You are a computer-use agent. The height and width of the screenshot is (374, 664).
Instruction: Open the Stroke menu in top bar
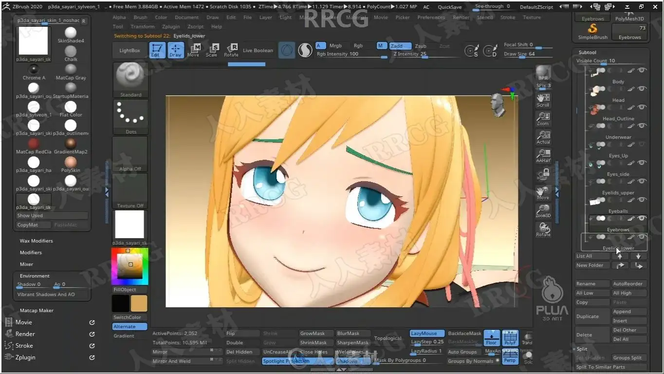pos(507,18)
